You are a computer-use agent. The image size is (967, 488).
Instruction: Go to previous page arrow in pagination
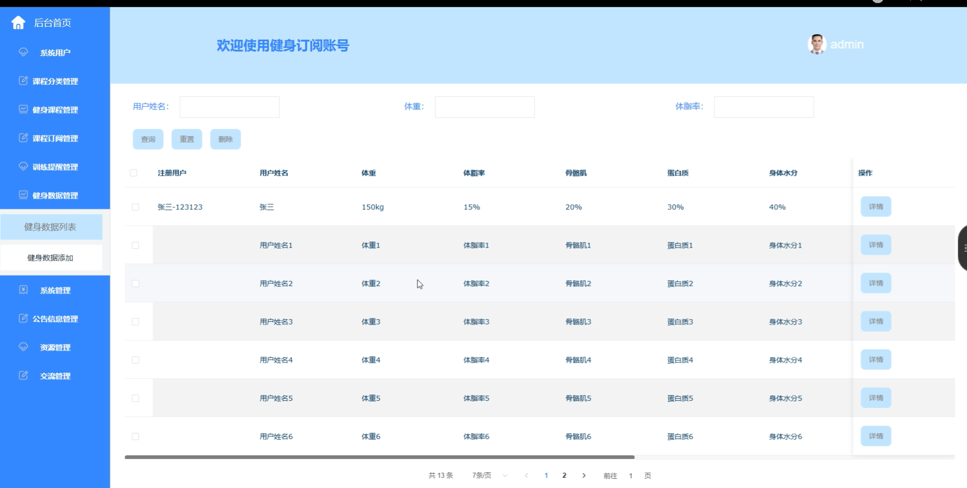click(526, 475)
